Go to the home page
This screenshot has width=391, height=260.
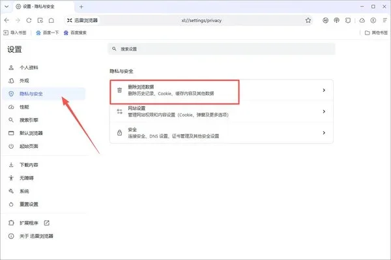[51, 20]
